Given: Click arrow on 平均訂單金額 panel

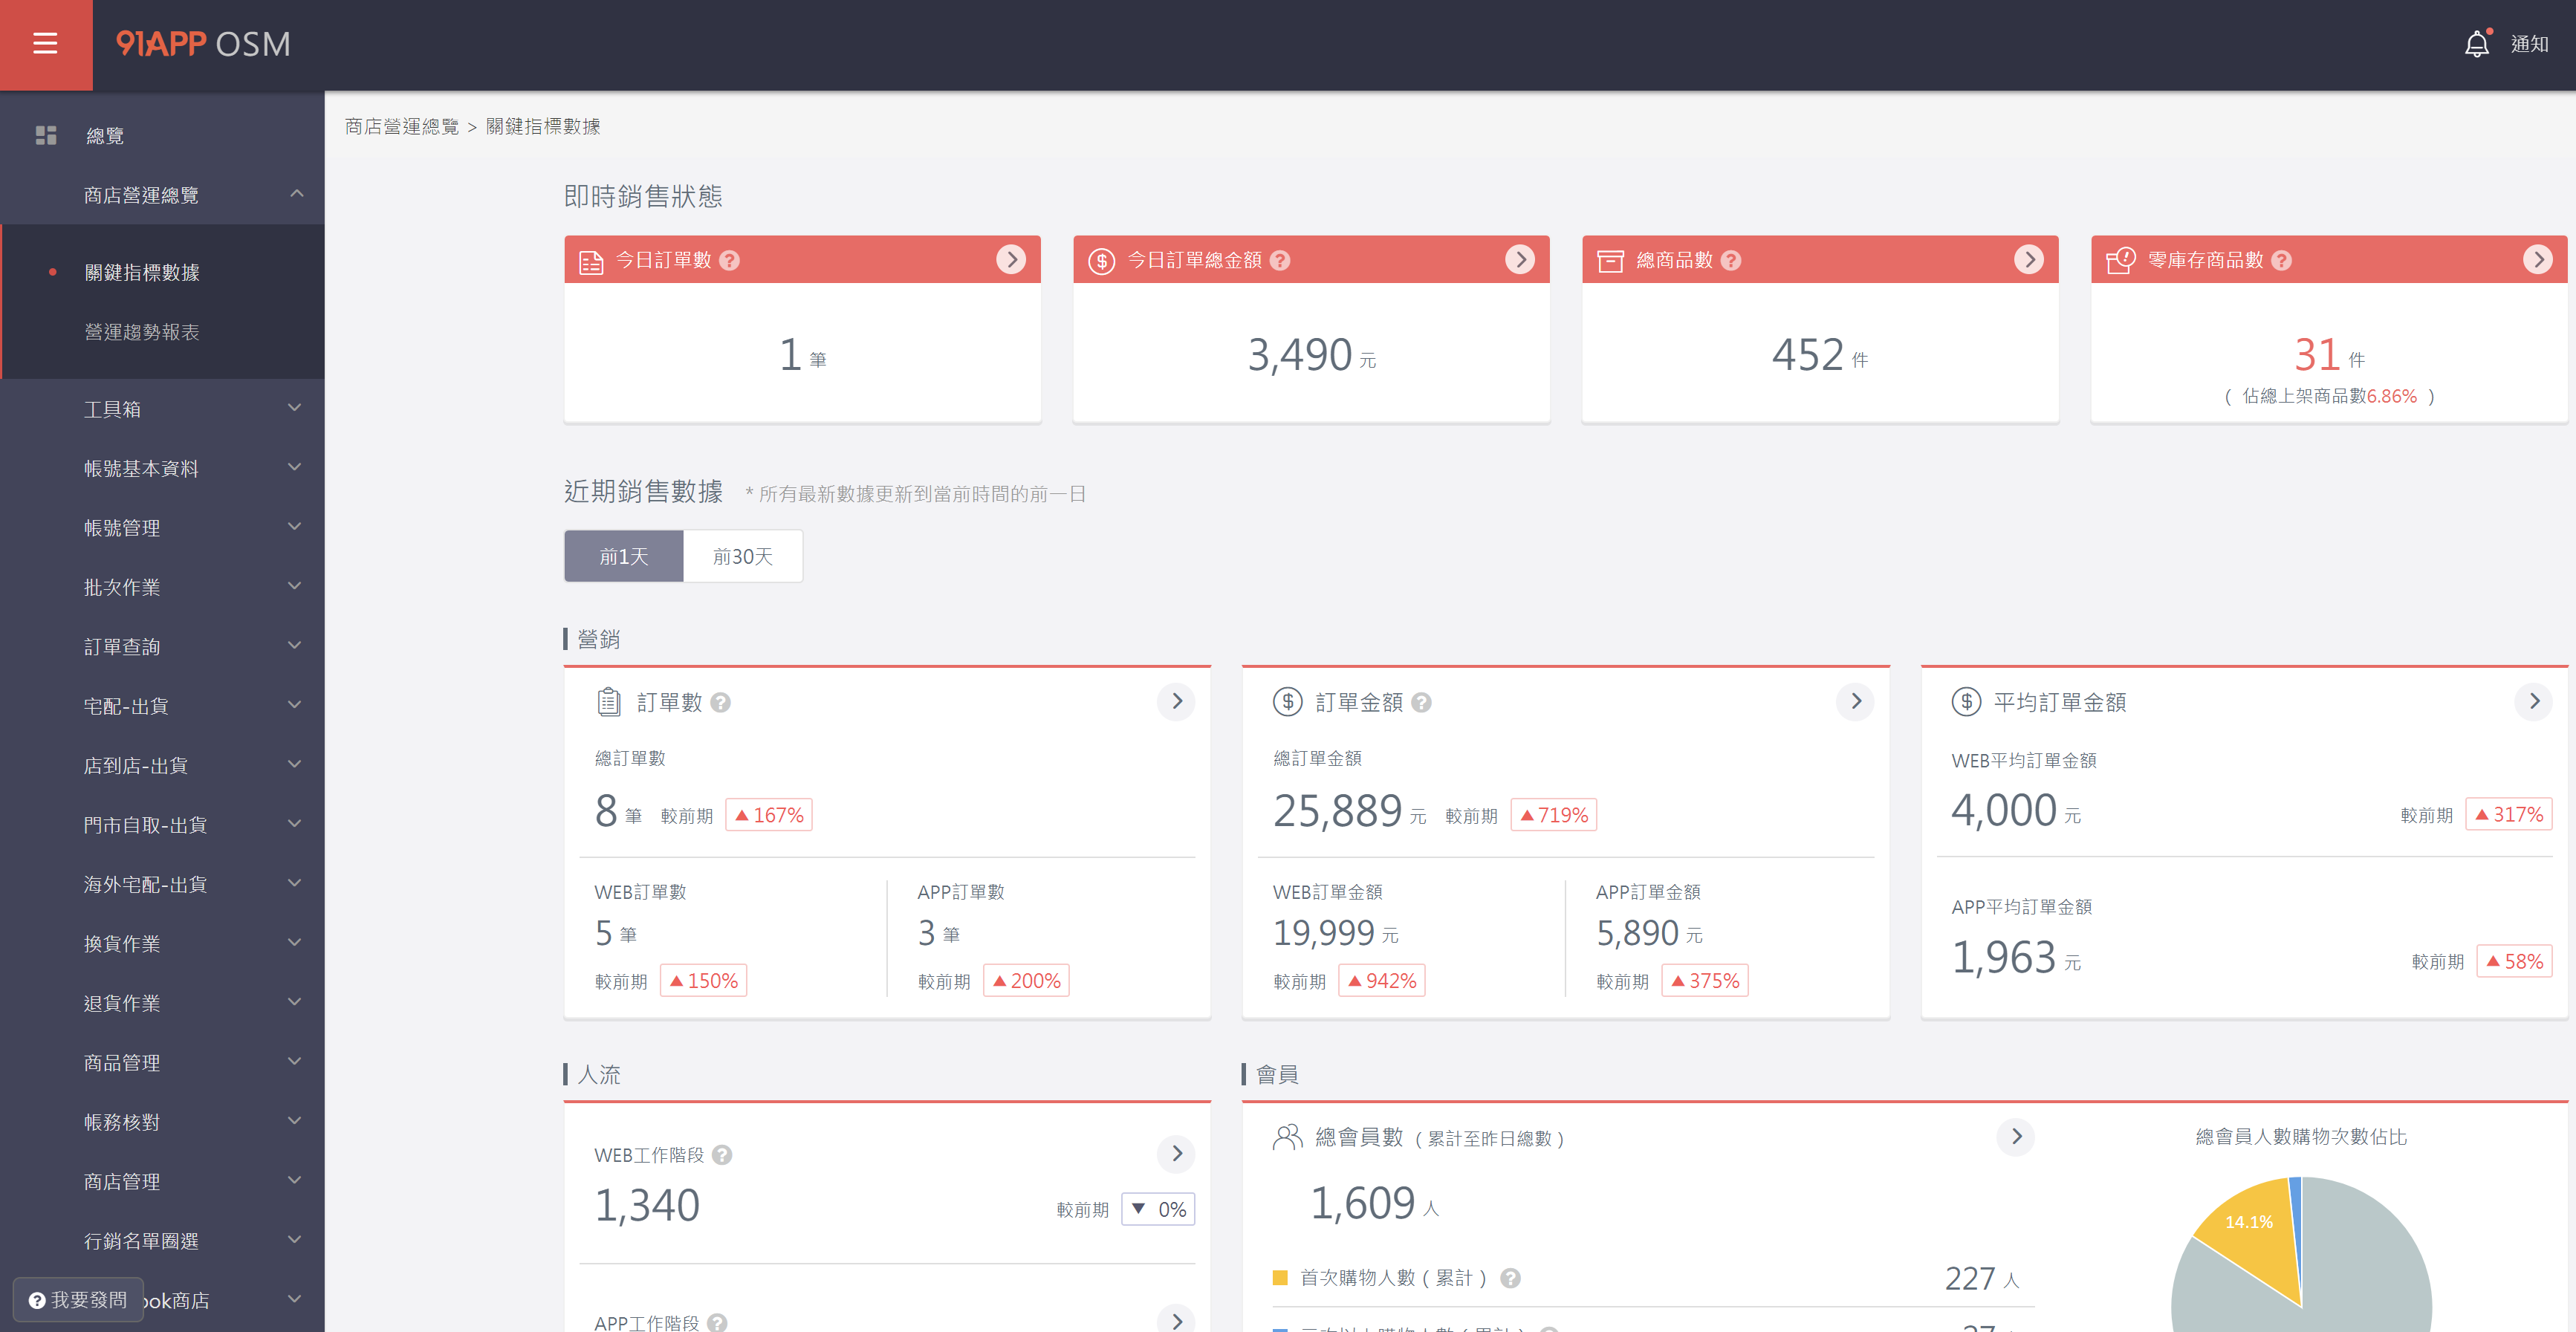Looking at the screenshot, I should [x=2533, y=701].
